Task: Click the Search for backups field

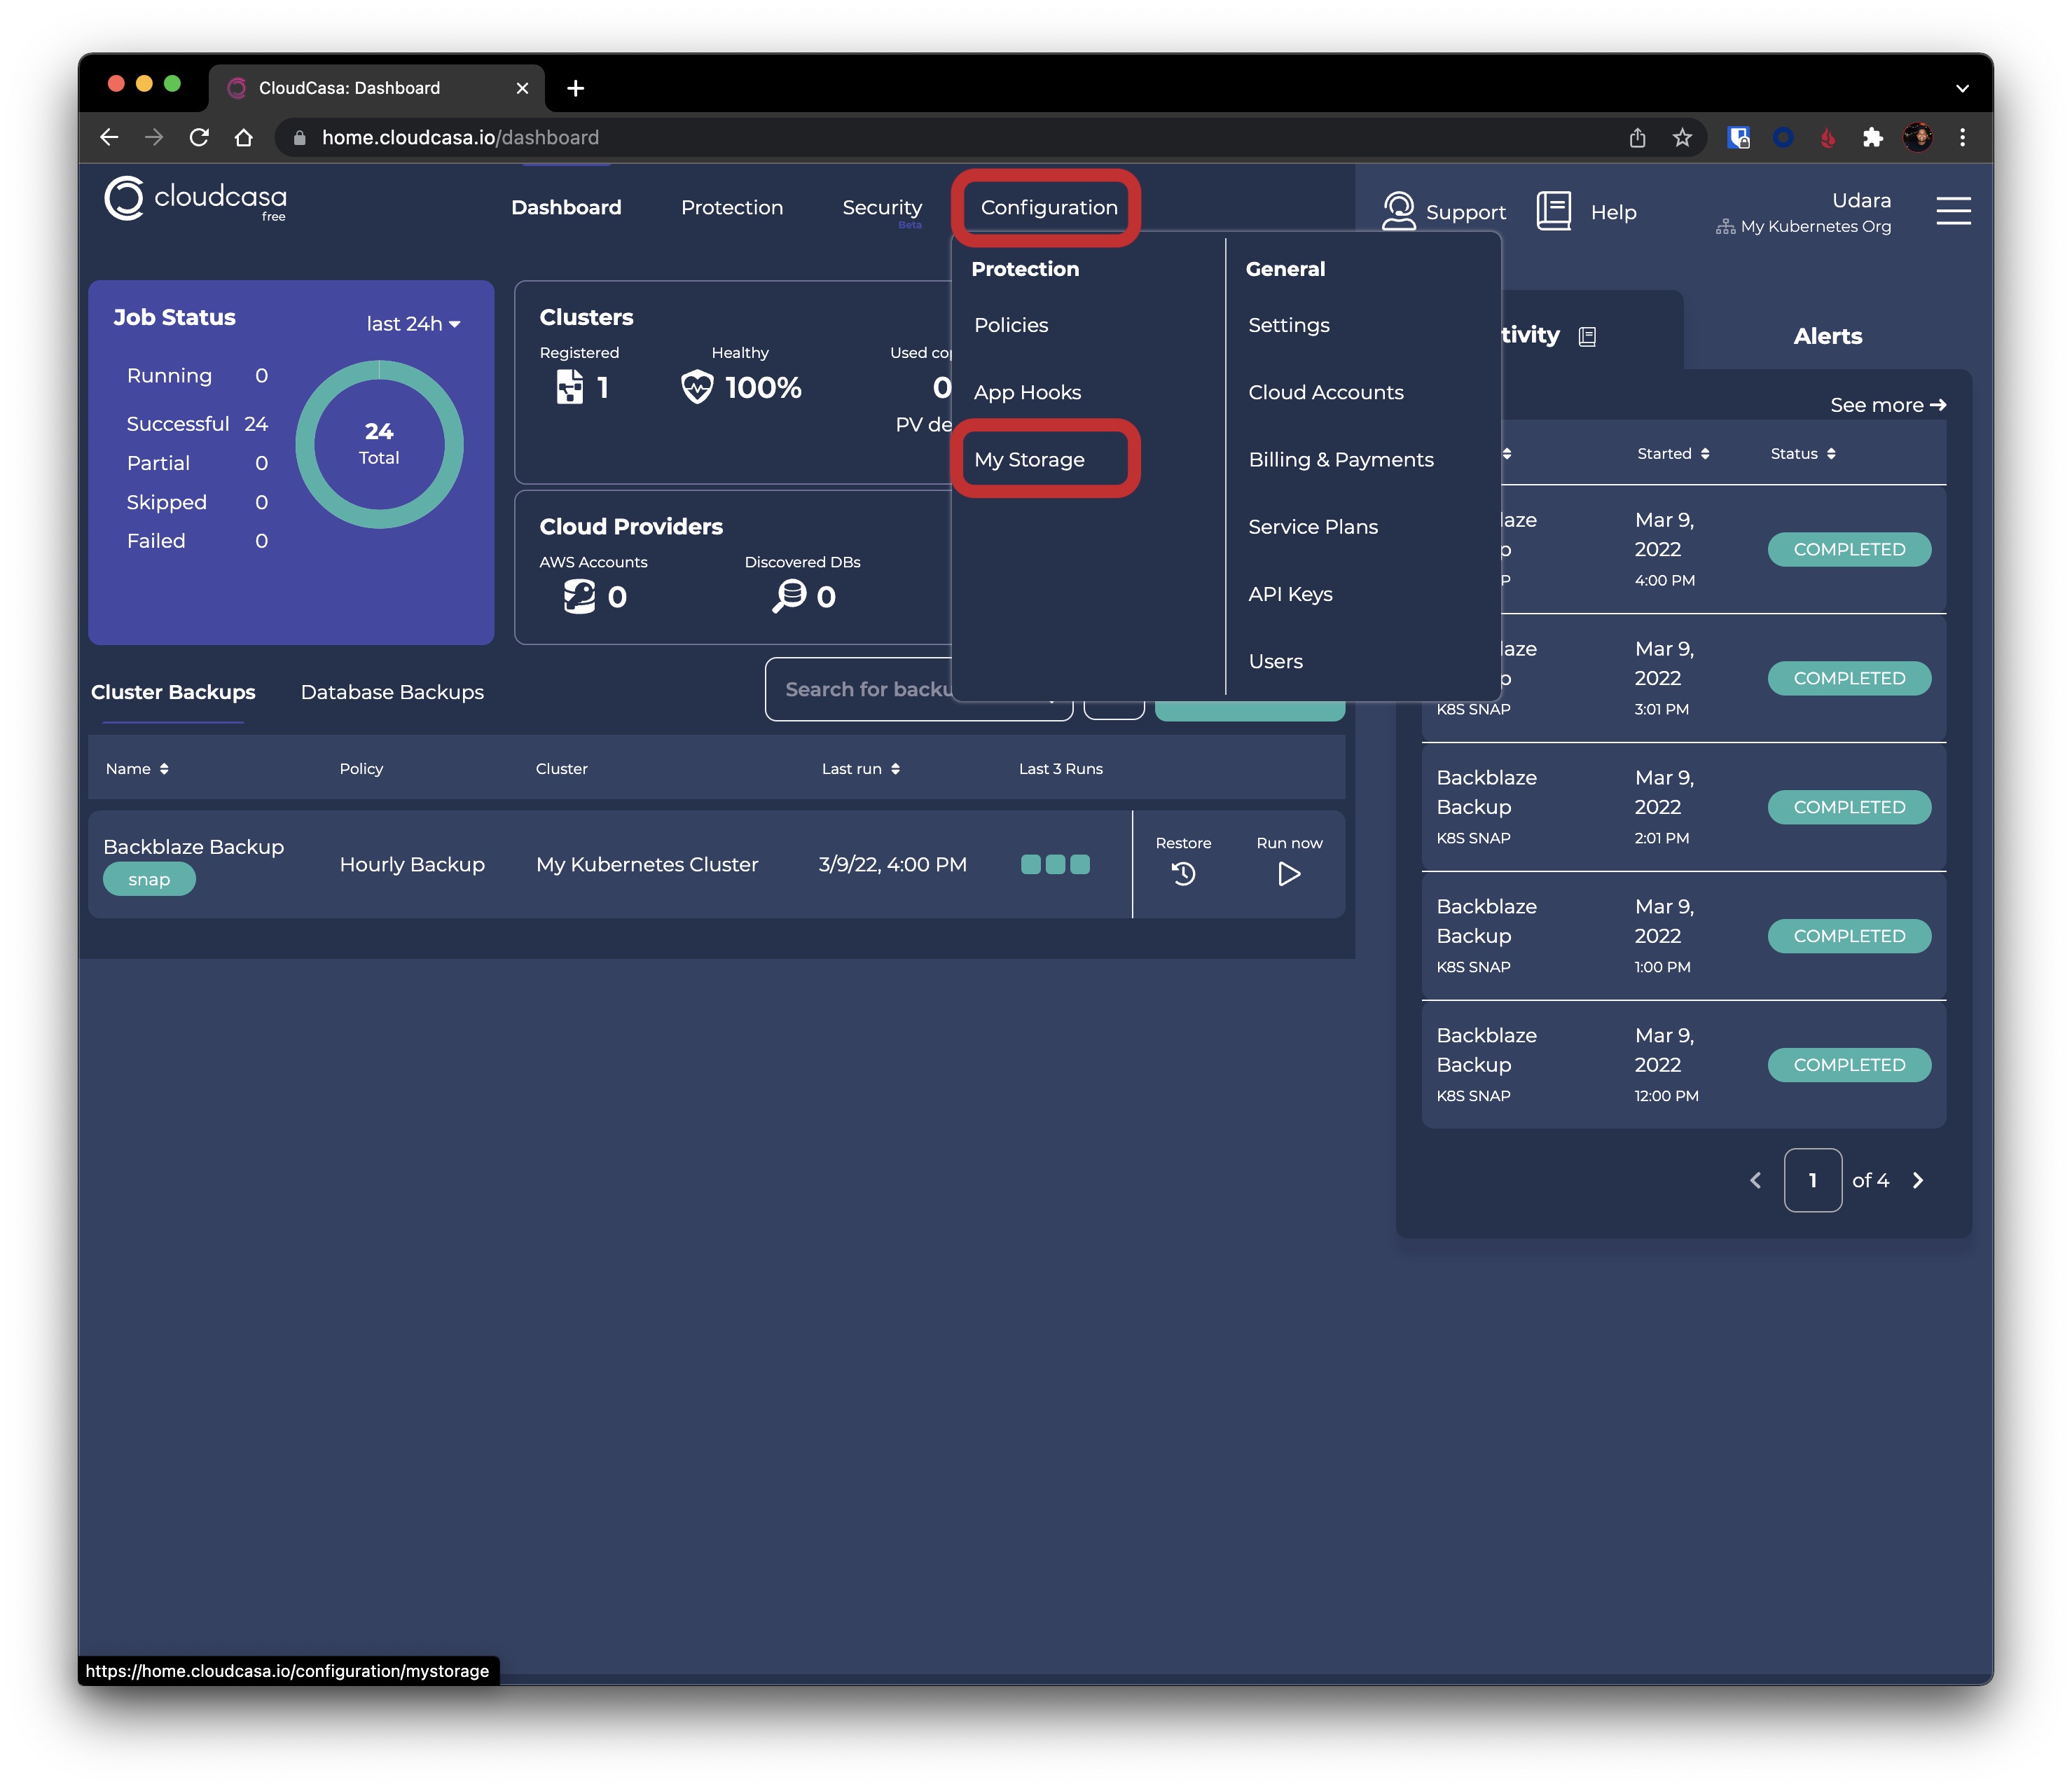Action: pos(918,689)
